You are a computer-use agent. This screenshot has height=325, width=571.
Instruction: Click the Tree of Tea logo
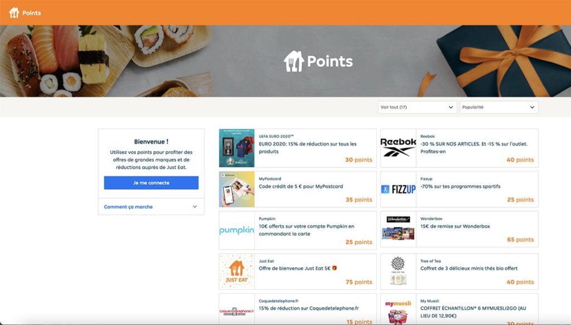click(x=398, y=272)
